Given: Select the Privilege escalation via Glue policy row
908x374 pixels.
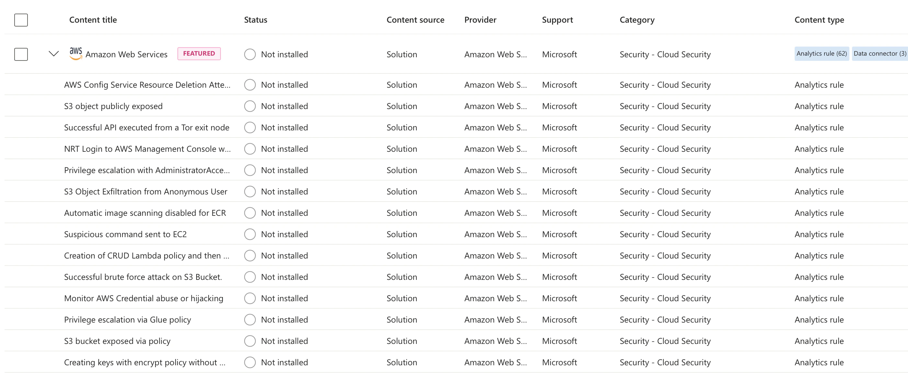Looking at the screenshot, I should tap(127, 319).
